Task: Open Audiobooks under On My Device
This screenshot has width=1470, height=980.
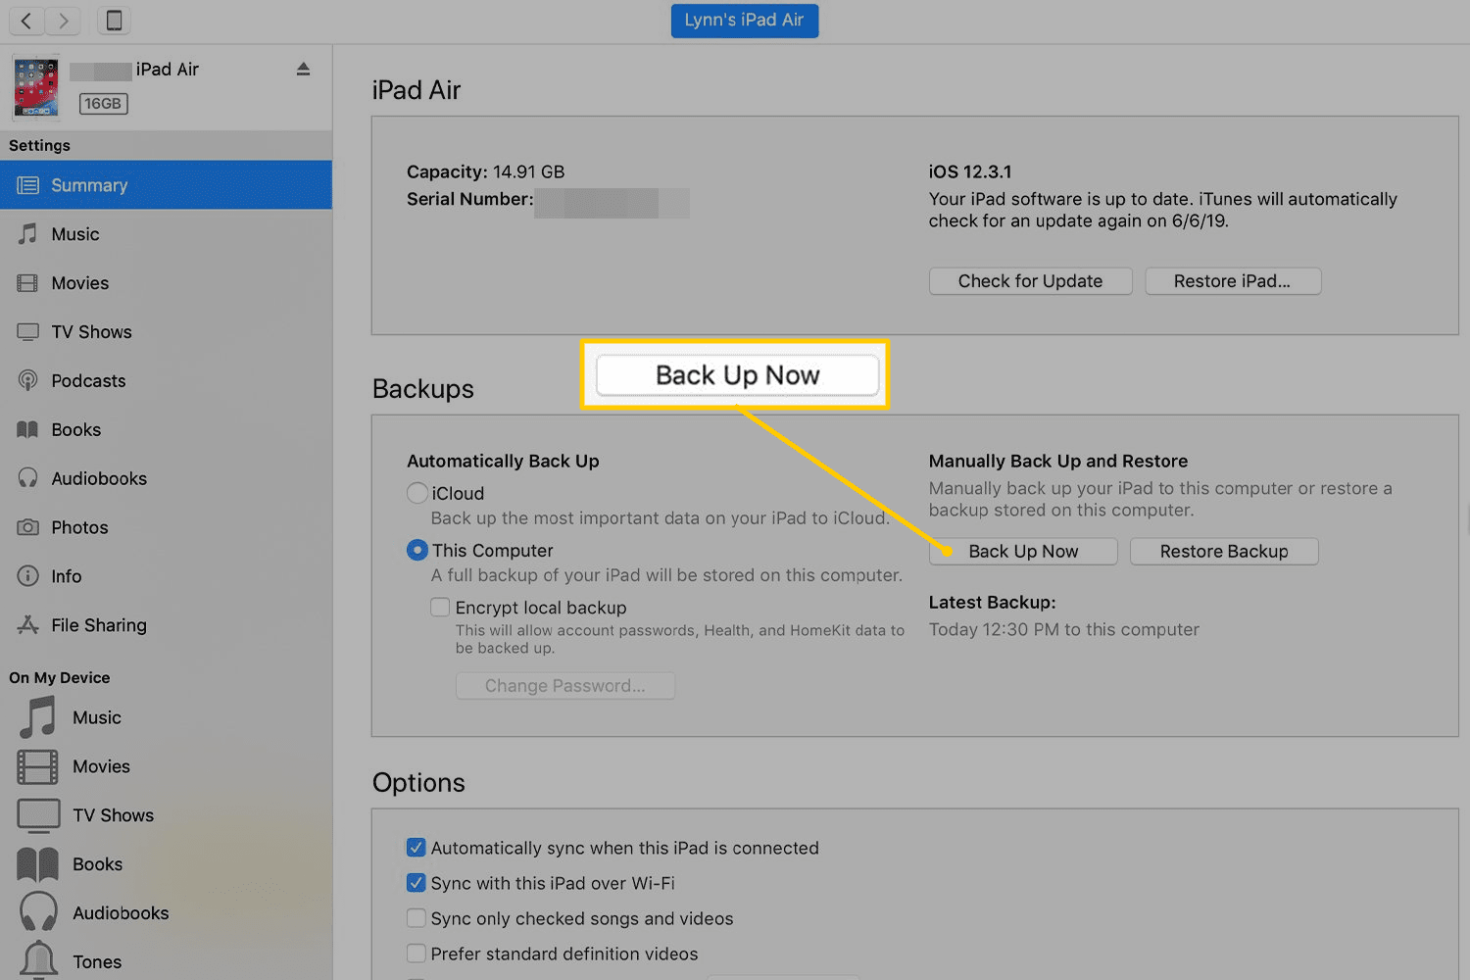Action: 120,913
